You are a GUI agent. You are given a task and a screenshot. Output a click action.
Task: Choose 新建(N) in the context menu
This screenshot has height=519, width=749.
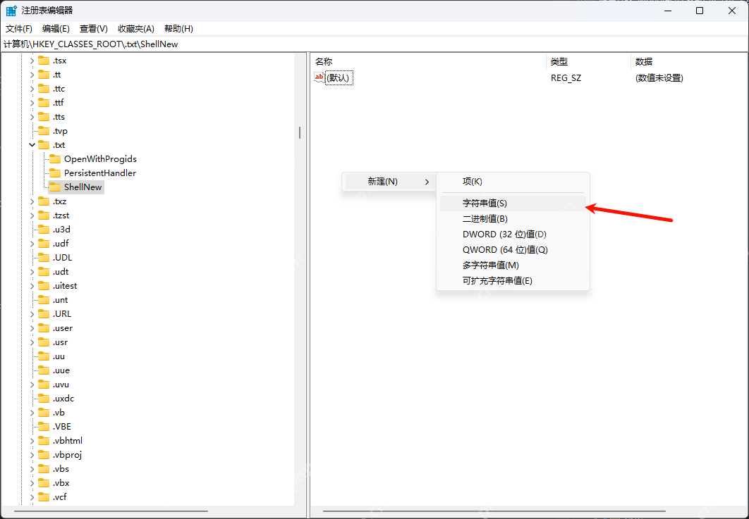click(x=389, y=182)
